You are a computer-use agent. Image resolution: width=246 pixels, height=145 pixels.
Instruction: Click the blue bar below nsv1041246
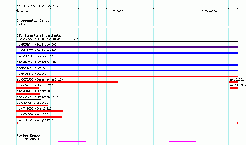point(127,71)
